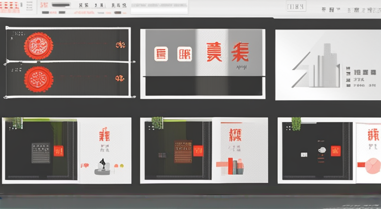Click the second white rounded-square icon on gray slide

click(184, 54)
